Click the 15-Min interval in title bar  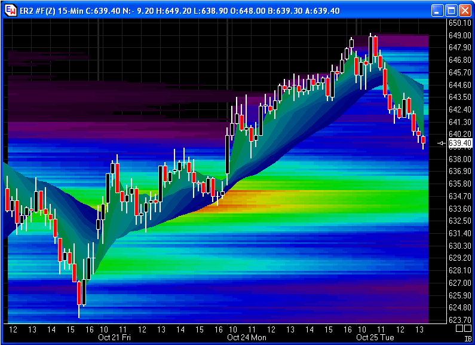pos(71,11)
